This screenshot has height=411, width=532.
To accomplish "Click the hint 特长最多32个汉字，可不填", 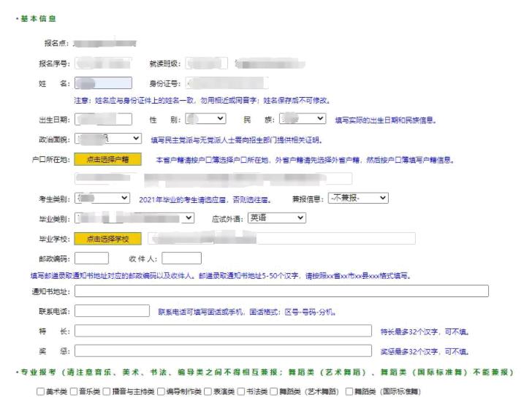I will coord(425,332).
